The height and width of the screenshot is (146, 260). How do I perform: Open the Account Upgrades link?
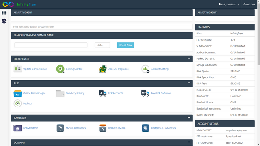point(118,69)
